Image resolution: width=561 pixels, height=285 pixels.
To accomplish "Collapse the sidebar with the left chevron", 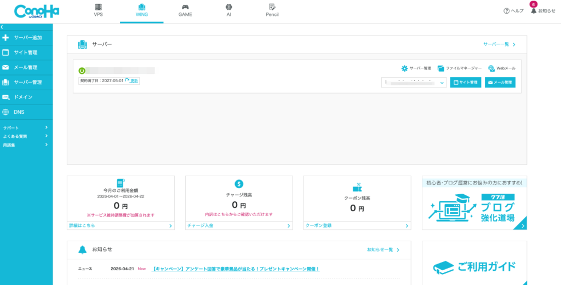I will pos(2,27).
